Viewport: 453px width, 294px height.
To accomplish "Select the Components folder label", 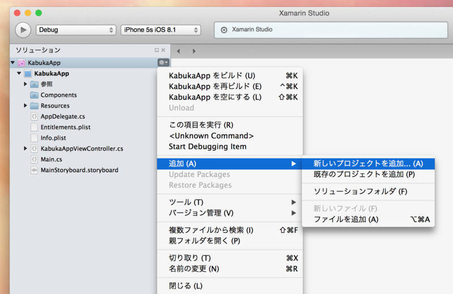I will [x=59, y=95].
